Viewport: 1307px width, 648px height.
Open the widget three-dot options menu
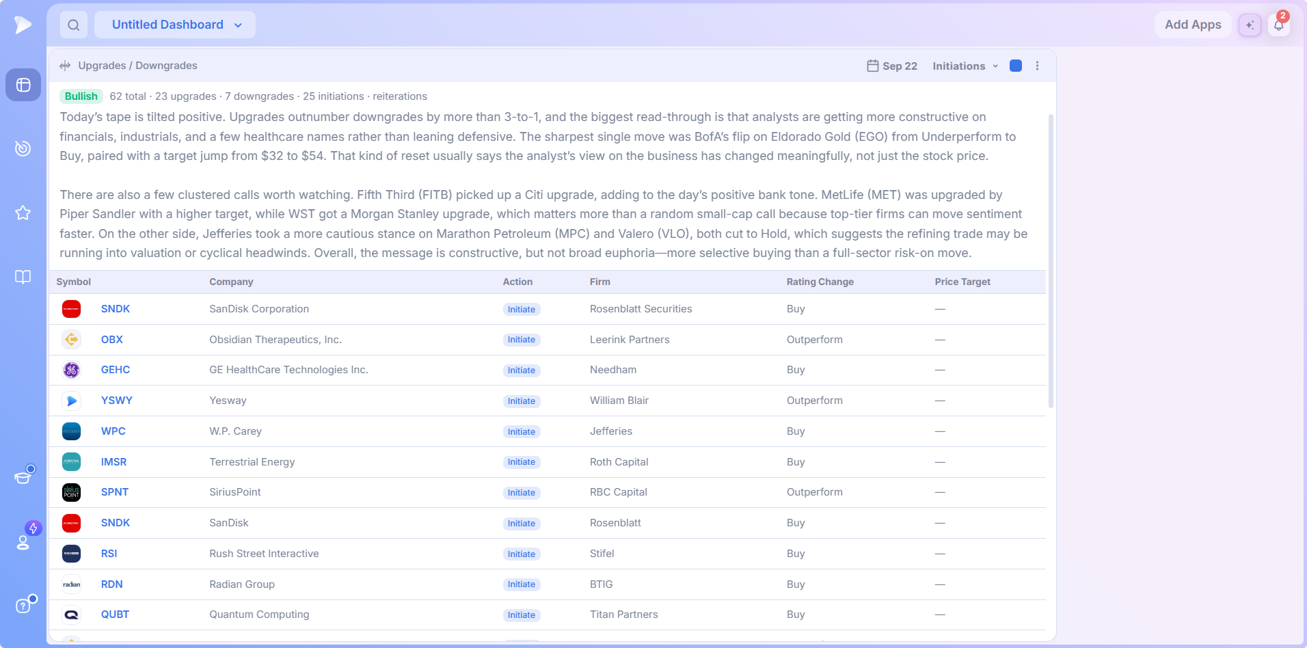1037,66
